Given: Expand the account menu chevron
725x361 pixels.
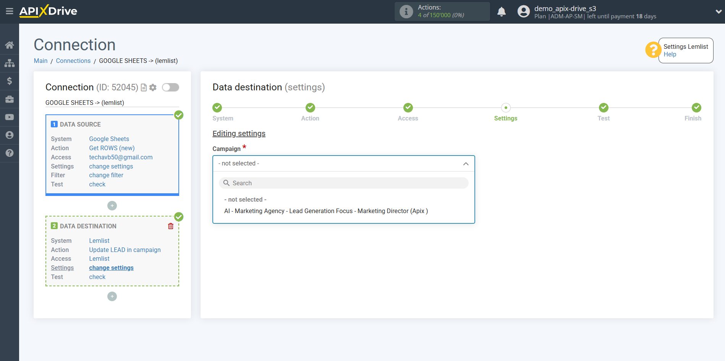Looking at the screenshot, I should (x=719, y=12).
